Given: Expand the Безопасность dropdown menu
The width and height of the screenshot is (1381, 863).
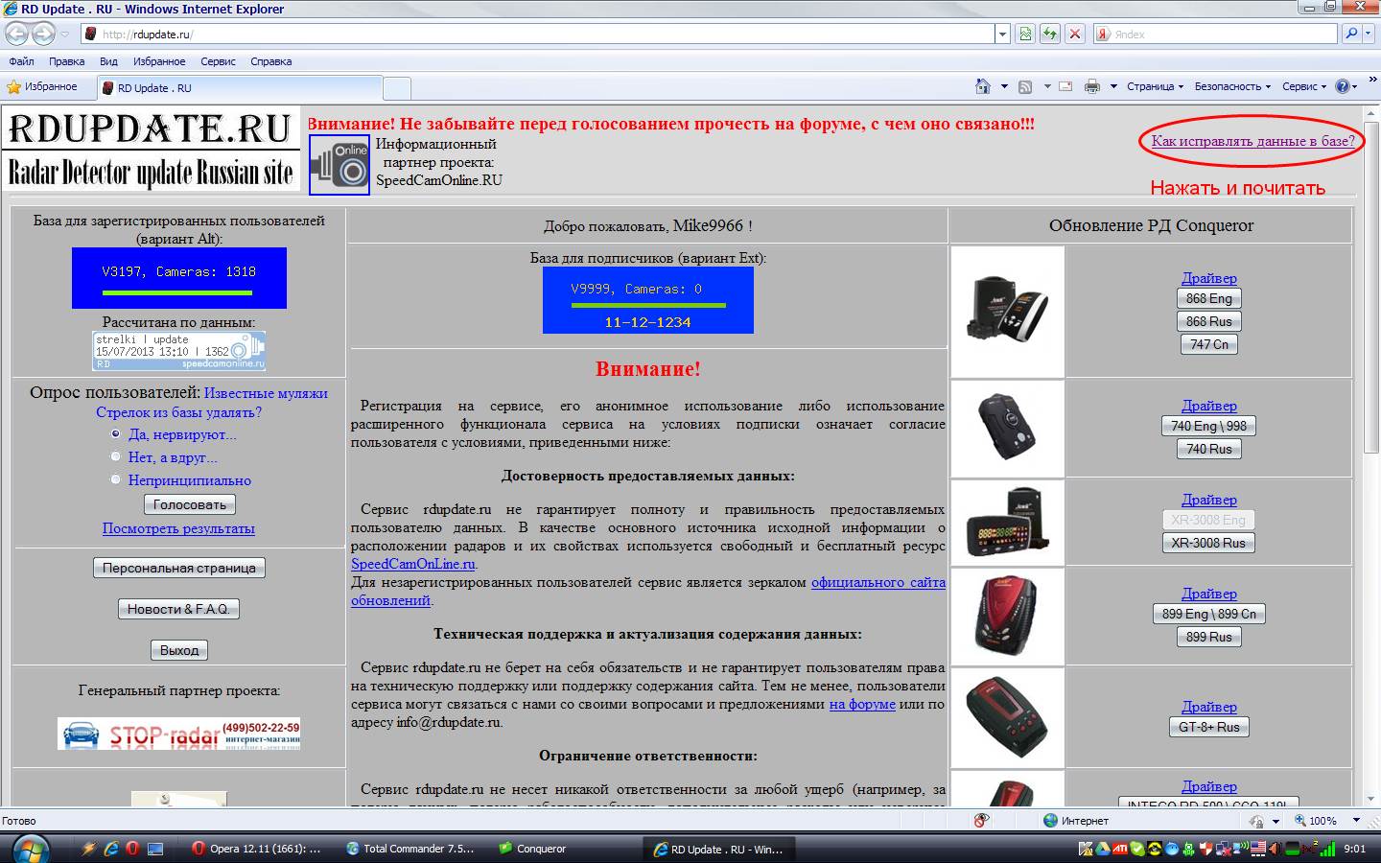Looking at the screenshot, I should [x=1232, y=86].
